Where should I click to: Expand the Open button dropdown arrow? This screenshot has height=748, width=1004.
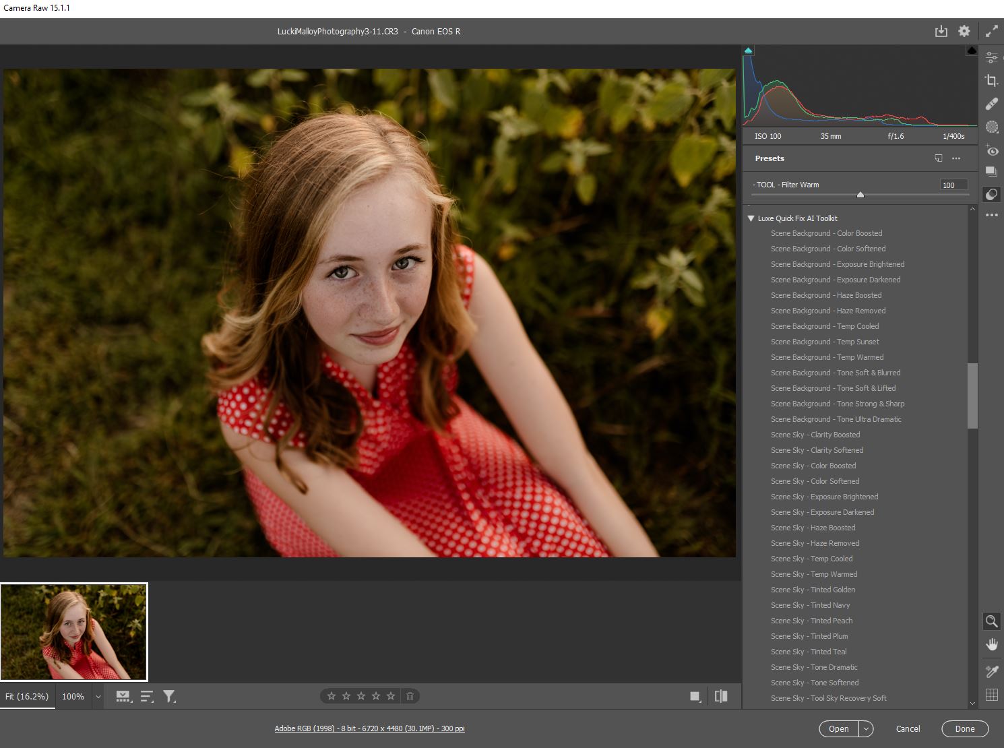point(866,728)
